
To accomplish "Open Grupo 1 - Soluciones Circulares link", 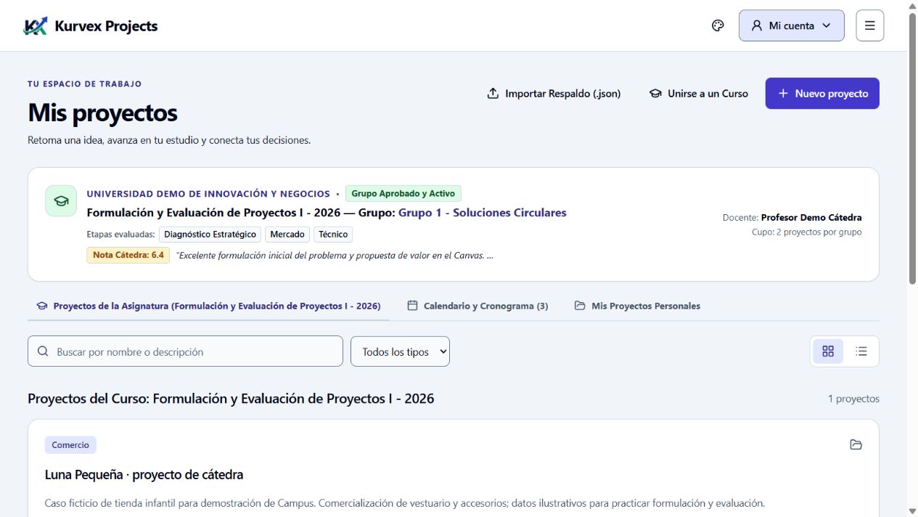I will (483, 213).
